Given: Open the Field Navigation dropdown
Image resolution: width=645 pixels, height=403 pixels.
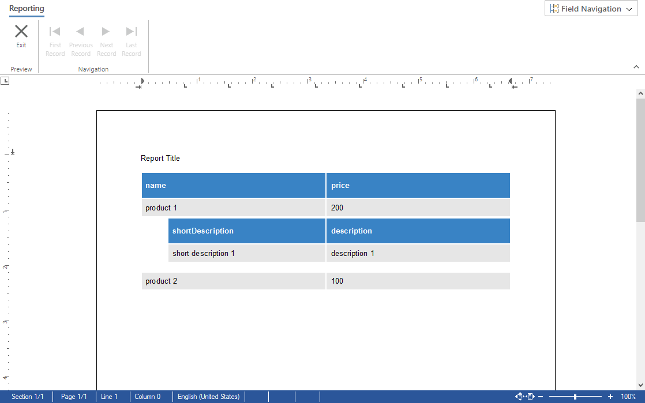Looking at the screenshot, I should click(591, 9).
